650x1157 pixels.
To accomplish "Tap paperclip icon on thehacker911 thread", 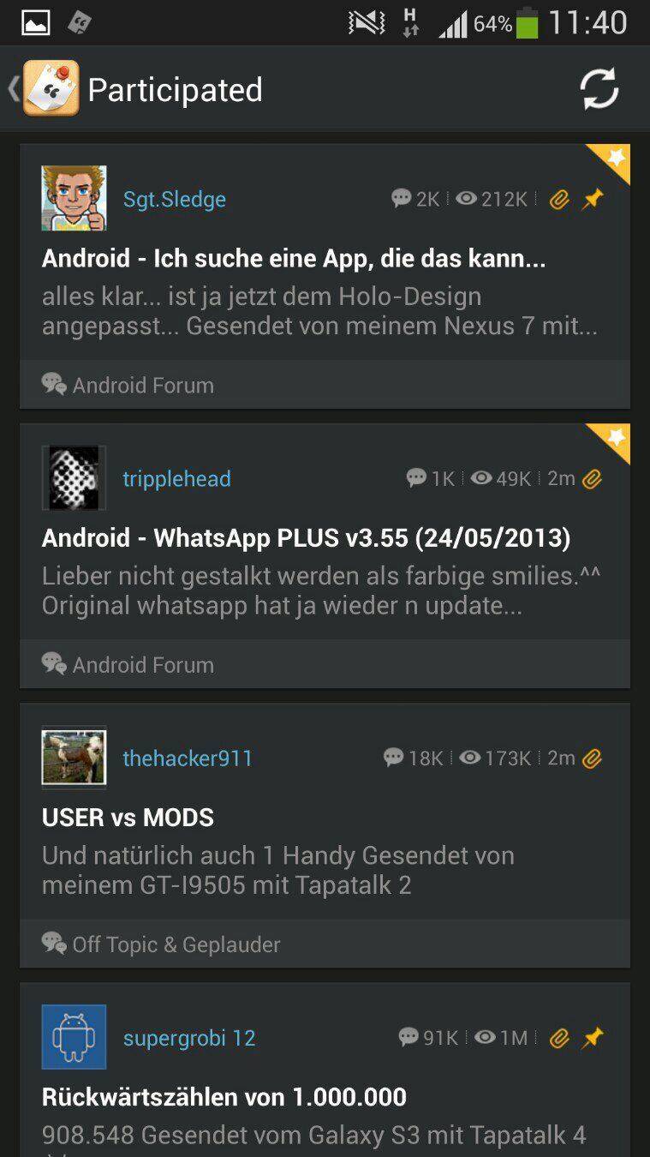I will (593, 758).
